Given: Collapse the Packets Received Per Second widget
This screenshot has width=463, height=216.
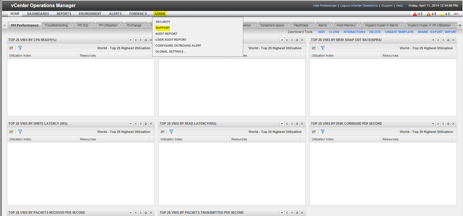Looking at the screenshot, I should click(x=131, y=212).
